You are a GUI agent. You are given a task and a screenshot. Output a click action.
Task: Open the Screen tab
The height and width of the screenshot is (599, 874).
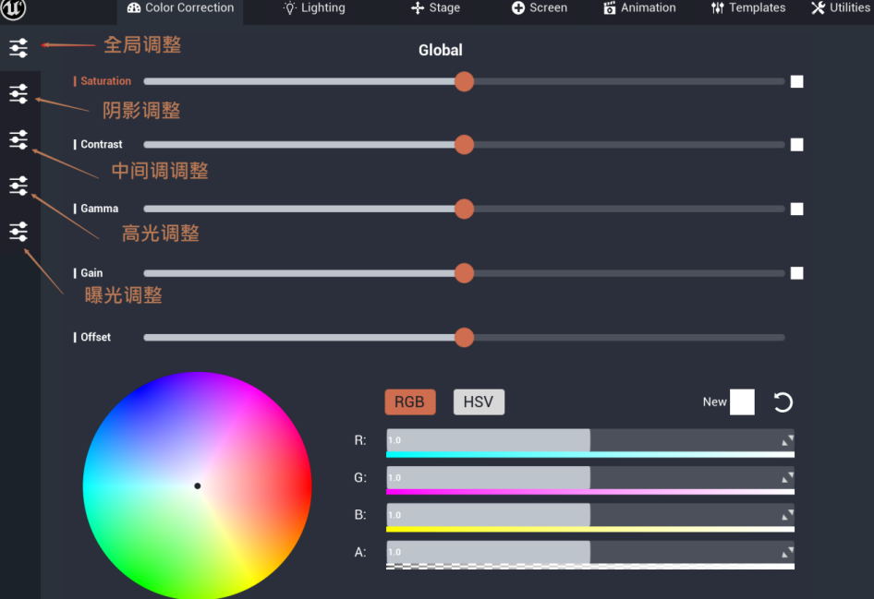[539, 8]
